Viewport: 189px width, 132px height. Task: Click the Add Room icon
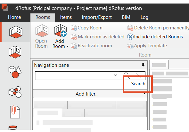(60, 31)
